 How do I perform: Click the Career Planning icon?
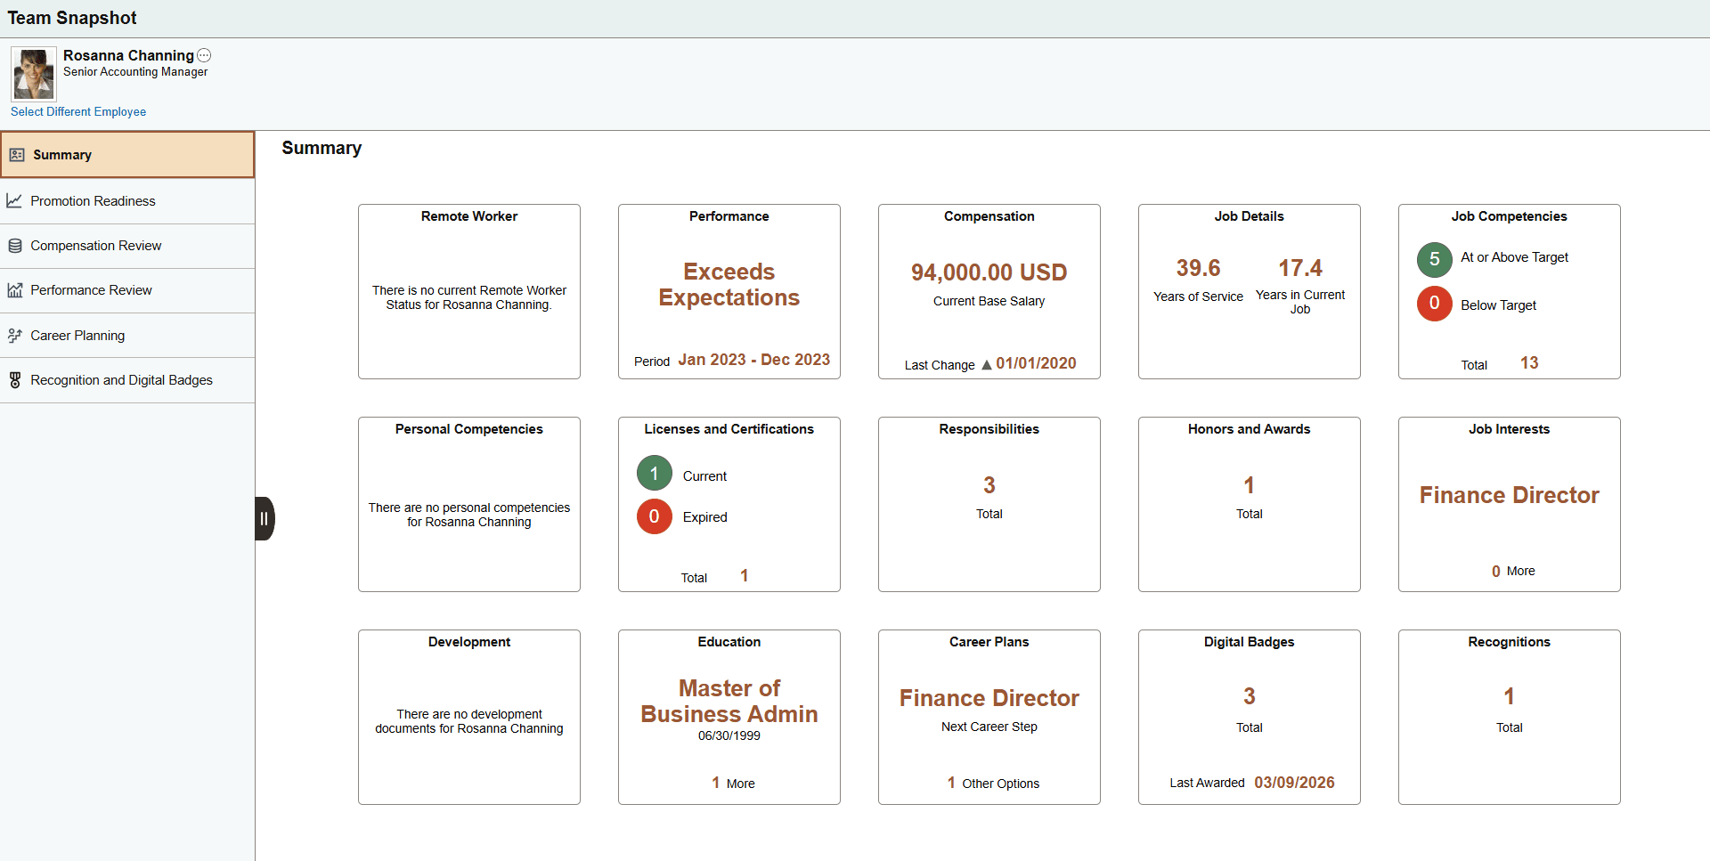point(15,336)
